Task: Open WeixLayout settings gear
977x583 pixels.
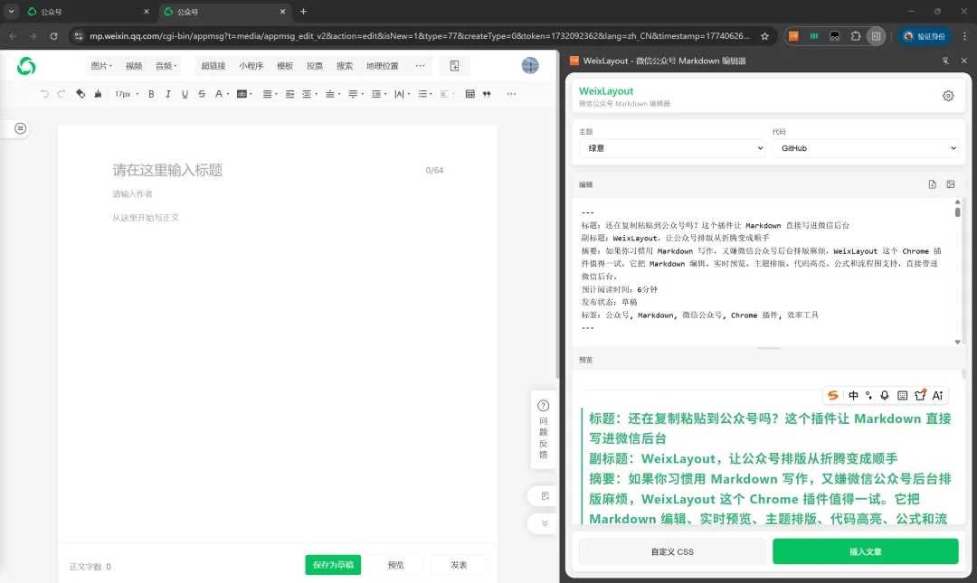Action: [948, 96]
